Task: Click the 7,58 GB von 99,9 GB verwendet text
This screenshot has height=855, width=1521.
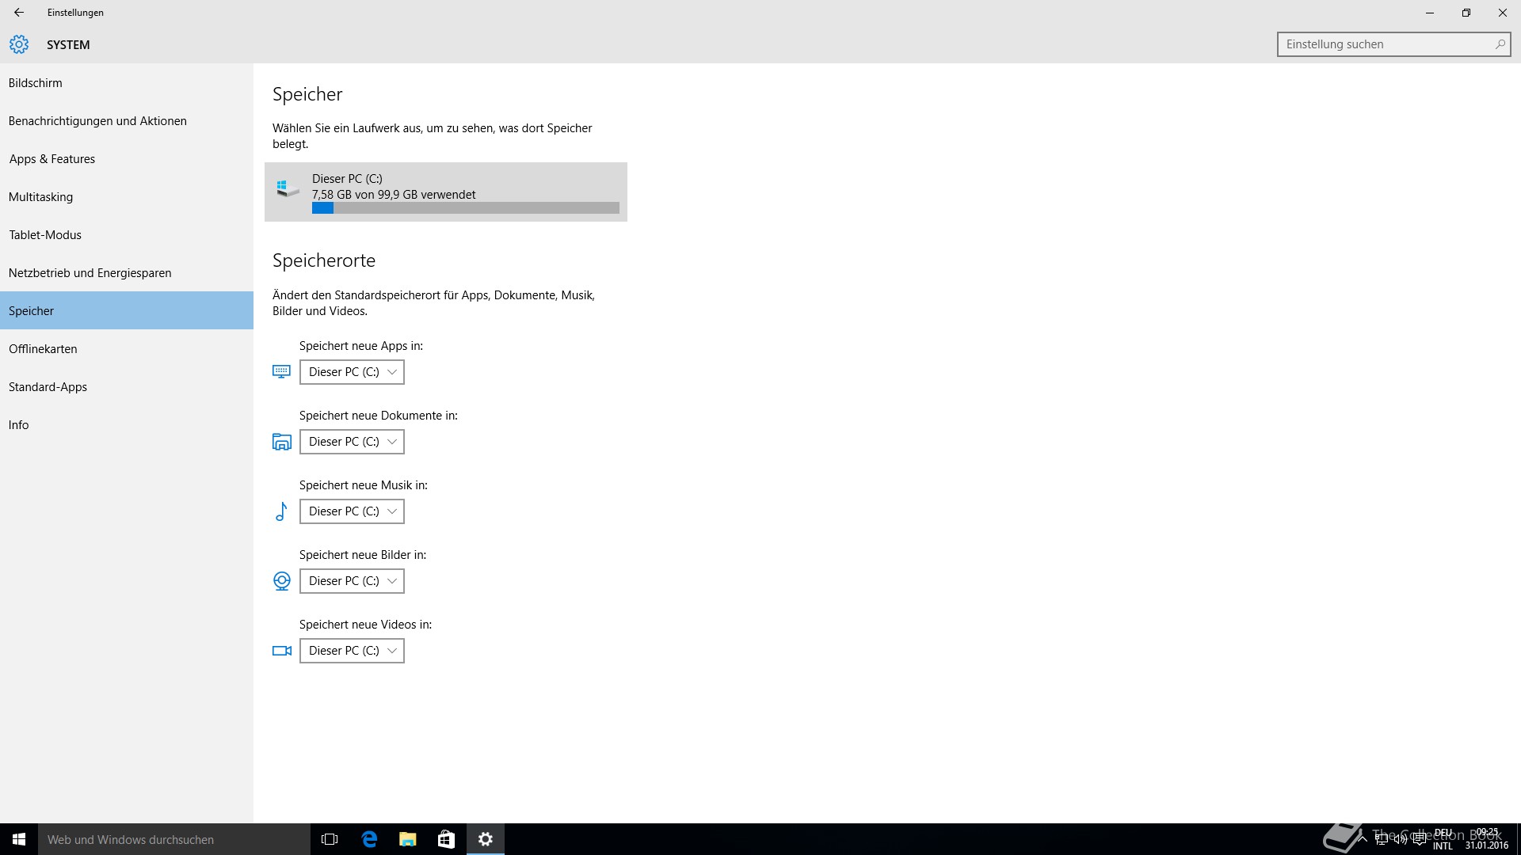Action: (x=394, y=195)
